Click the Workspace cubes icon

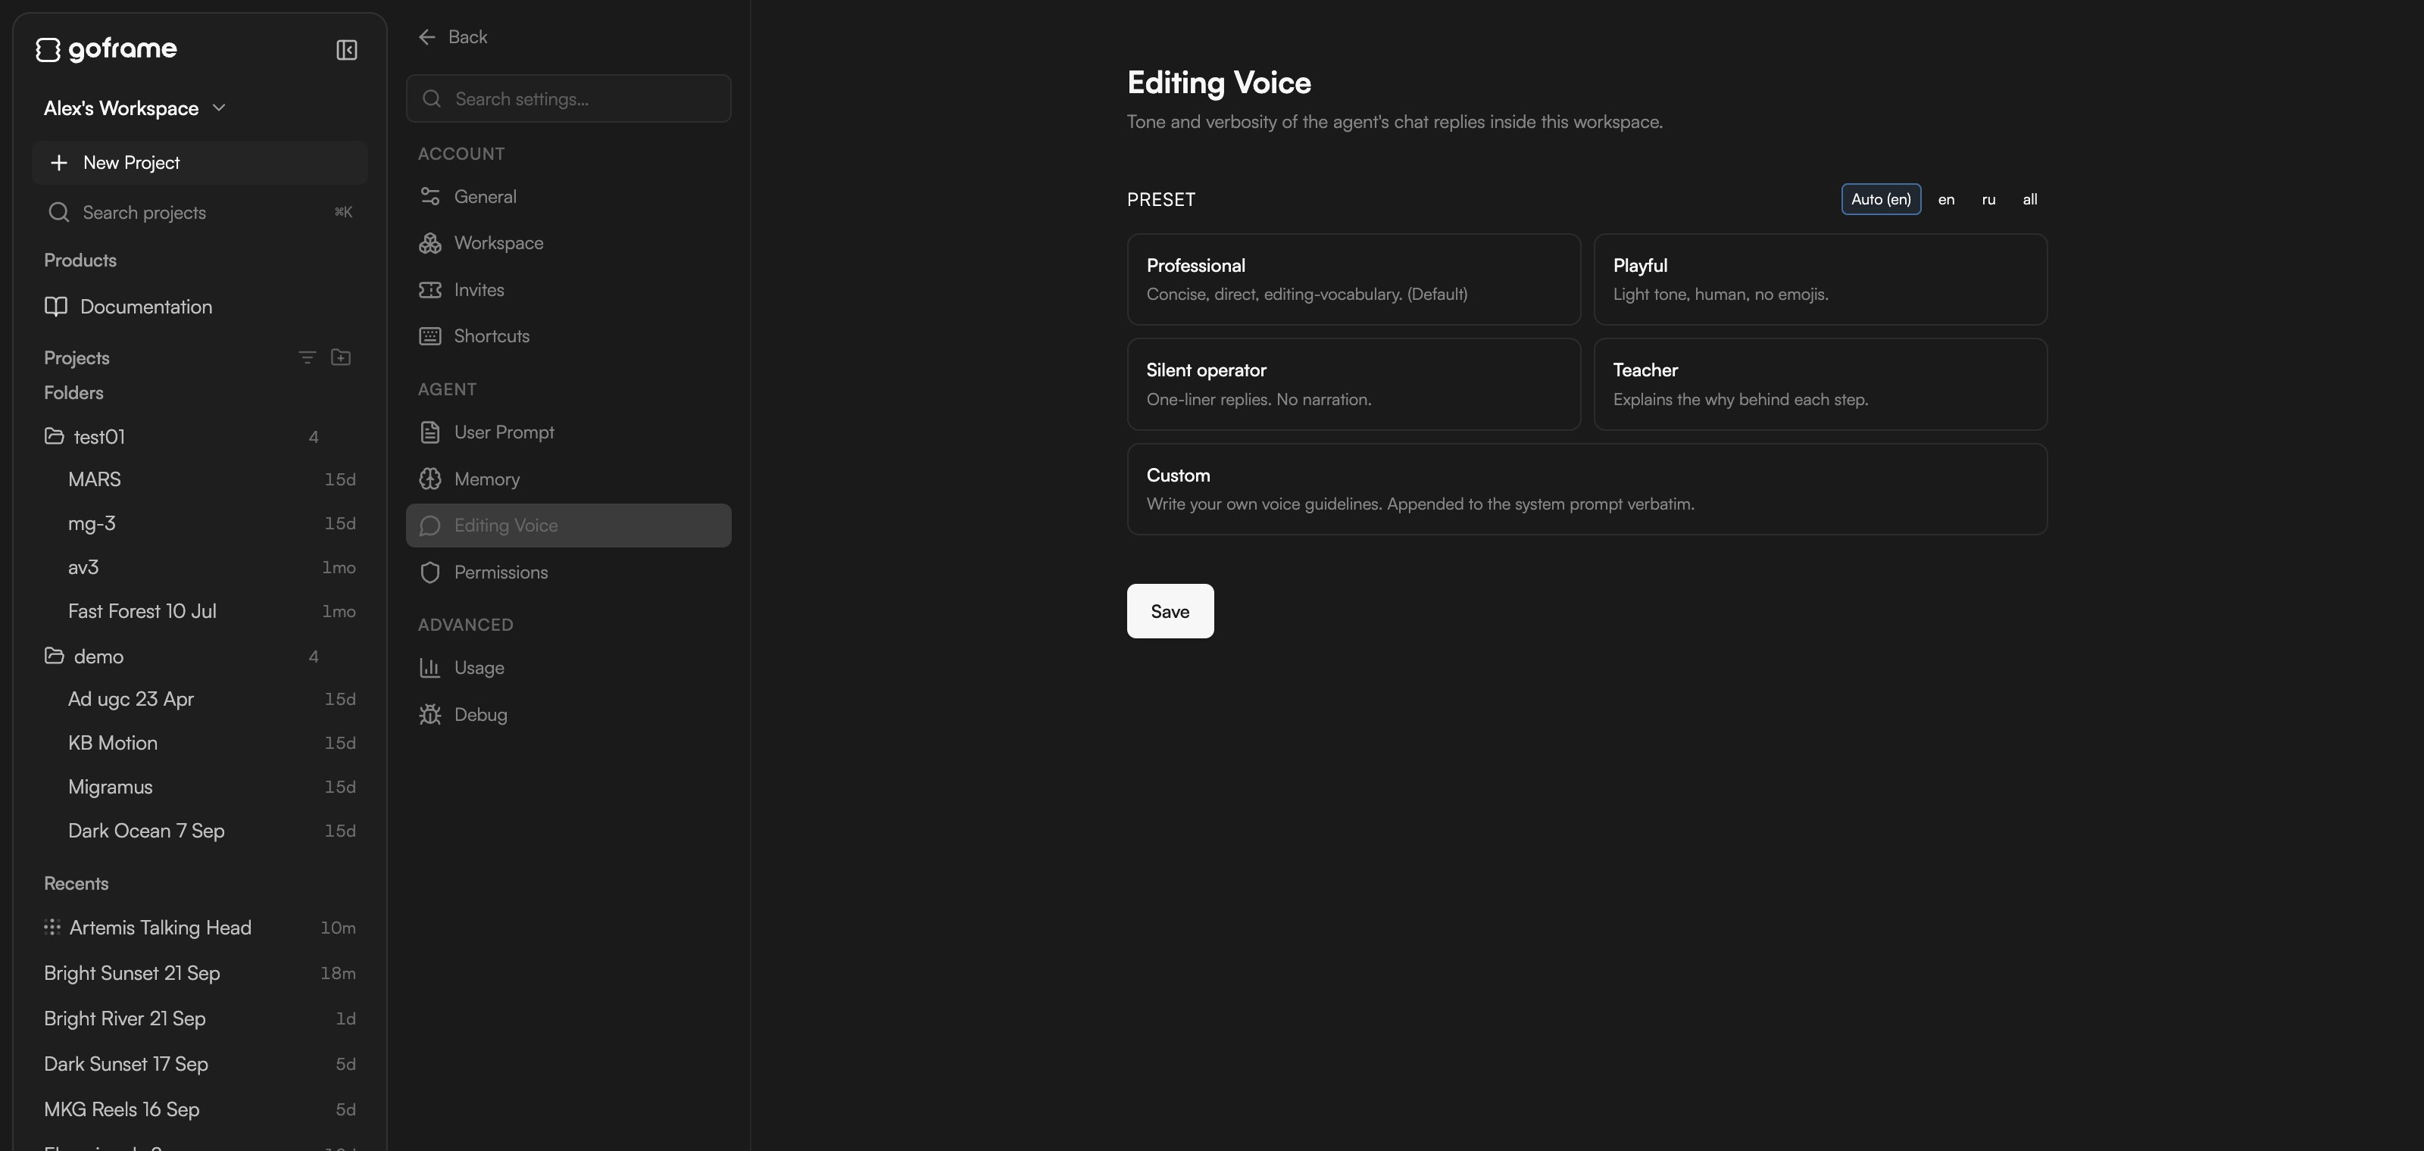click(430, 242)
